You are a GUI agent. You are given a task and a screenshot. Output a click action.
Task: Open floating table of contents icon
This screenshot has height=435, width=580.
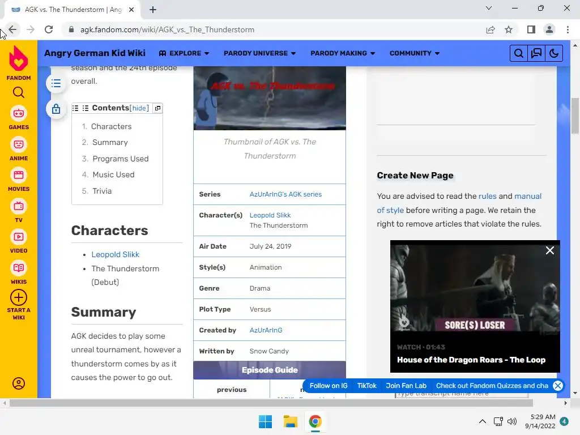(56, 83)
